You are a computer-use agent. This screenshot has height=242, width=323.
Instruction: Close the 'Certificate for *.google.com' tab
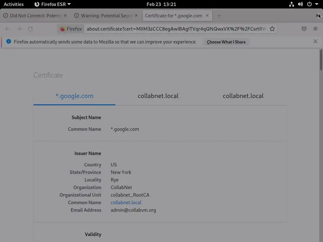coord(207,15)
